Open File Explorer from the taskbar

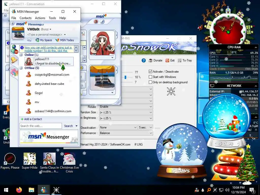[x=31, y=190]
